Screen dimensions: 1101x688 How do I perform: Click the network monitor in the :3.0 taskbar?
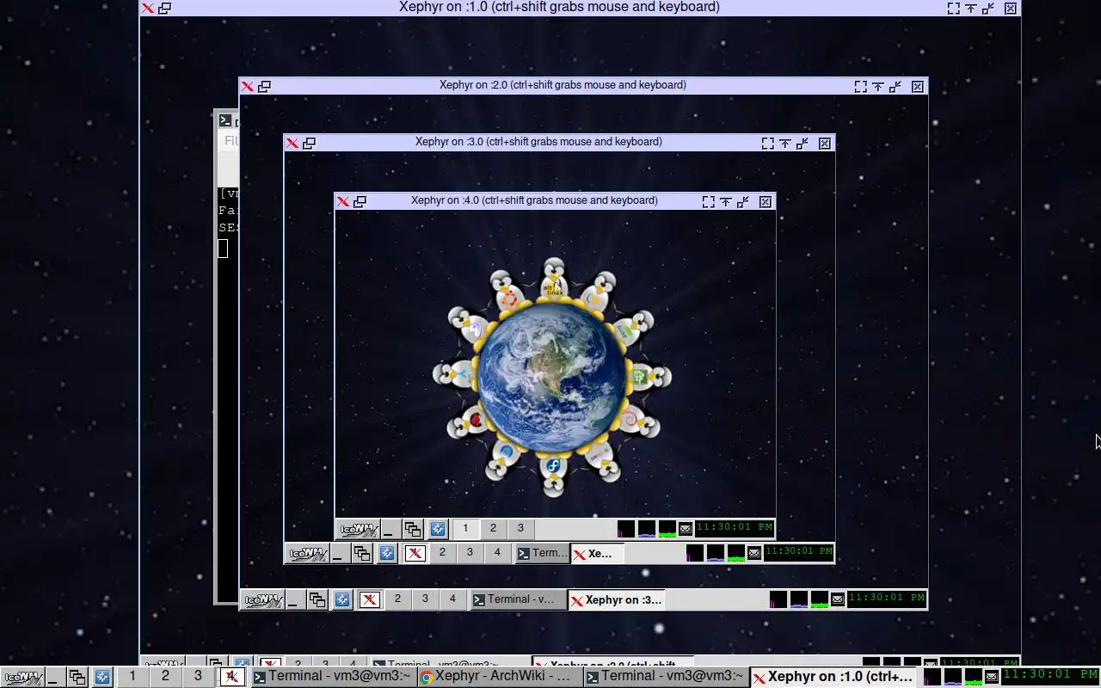715,553
